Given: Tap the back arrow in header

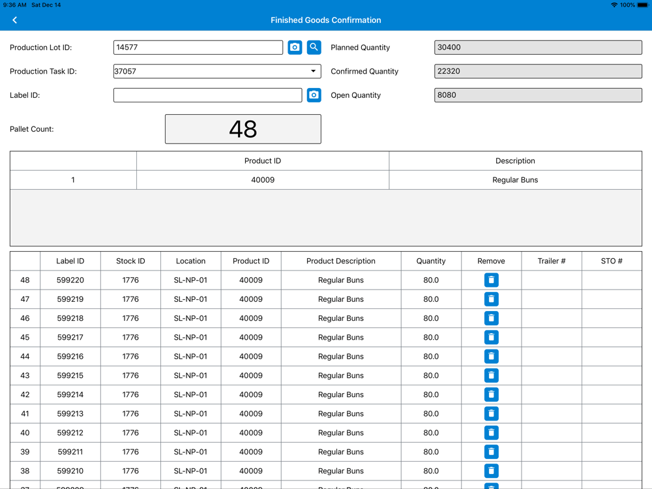Looking at the screenshot, I should pyautogui.click(x=15, y=20).
